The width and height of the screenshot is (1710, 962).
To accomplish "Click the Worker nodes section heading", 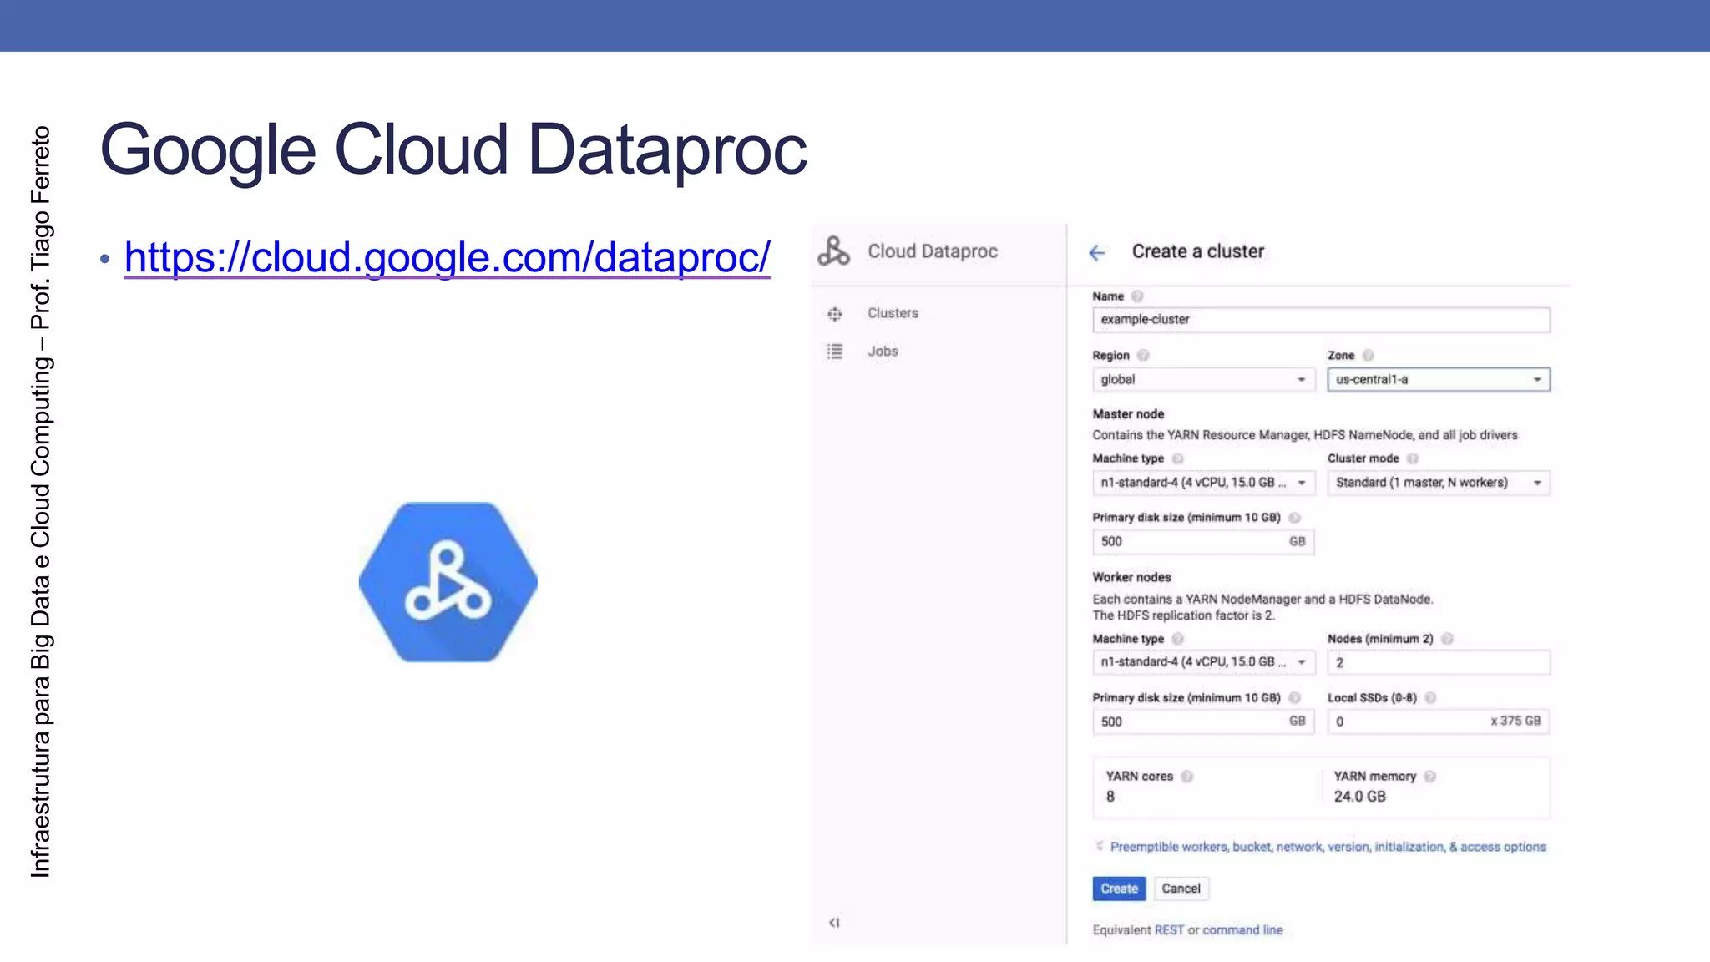I will click(1131, 577).
